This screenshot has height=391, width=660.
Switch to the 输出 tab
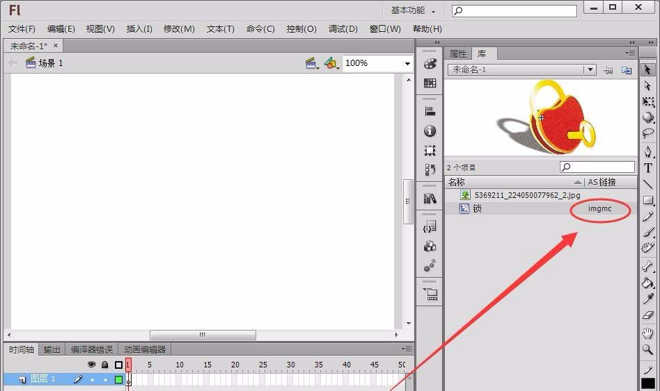(52, 349)
